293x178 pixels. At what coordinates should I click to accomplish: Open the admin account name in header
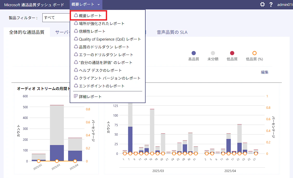(285, 5)
